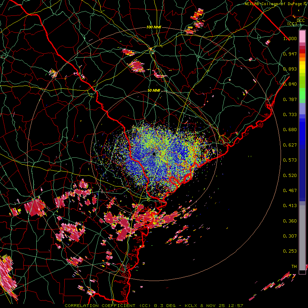Click the 0.787 scale value
The image size is (308, 308).
point(290,99)
